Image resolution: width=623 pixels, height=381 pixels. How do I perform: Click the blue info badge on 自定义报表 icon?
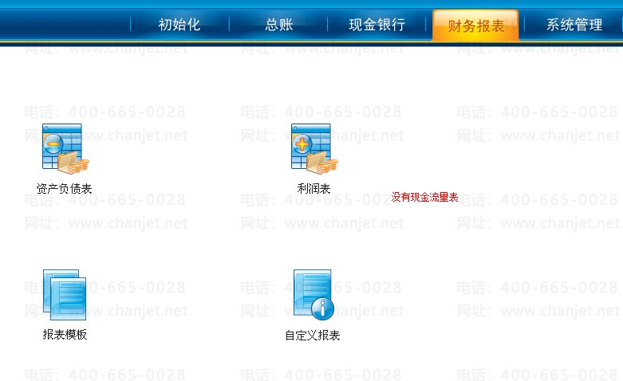(322, 308)
